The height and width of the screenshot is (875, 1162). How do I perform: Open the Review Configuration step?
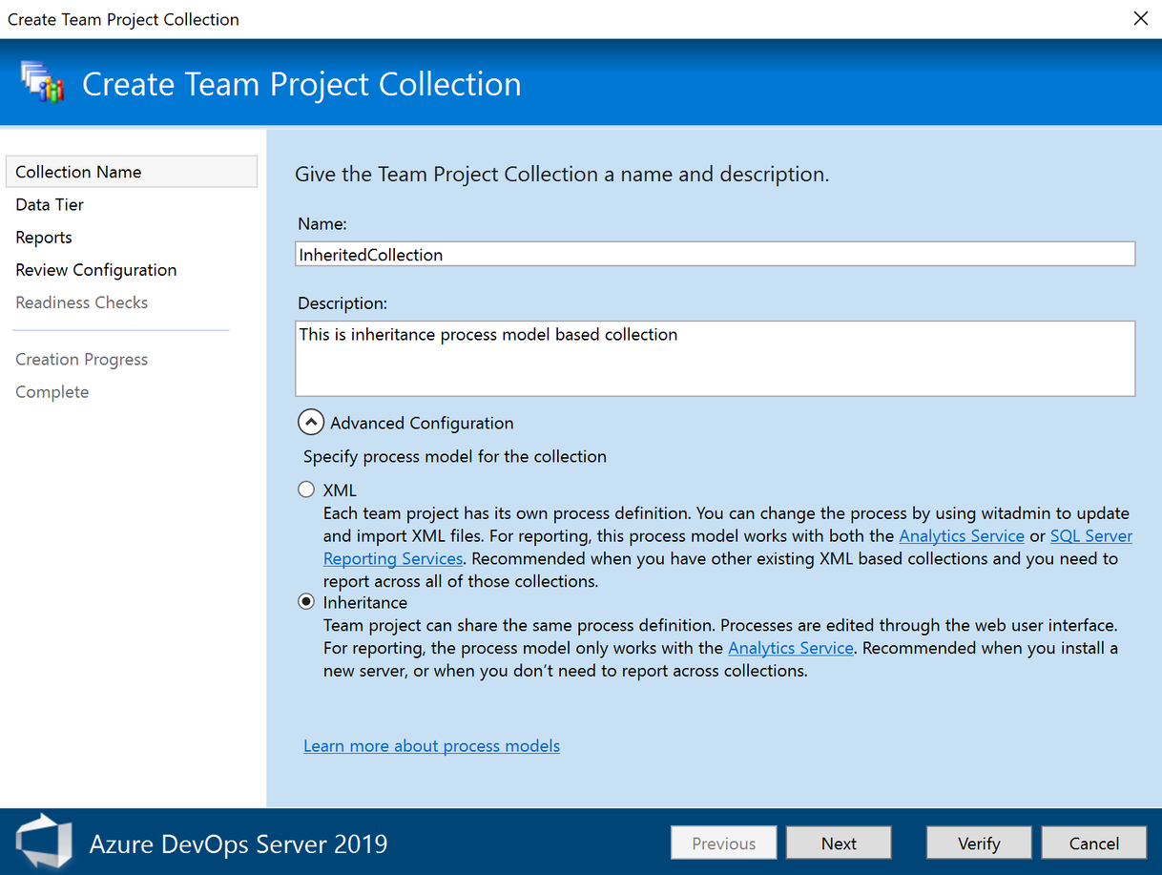coord(95,269)
